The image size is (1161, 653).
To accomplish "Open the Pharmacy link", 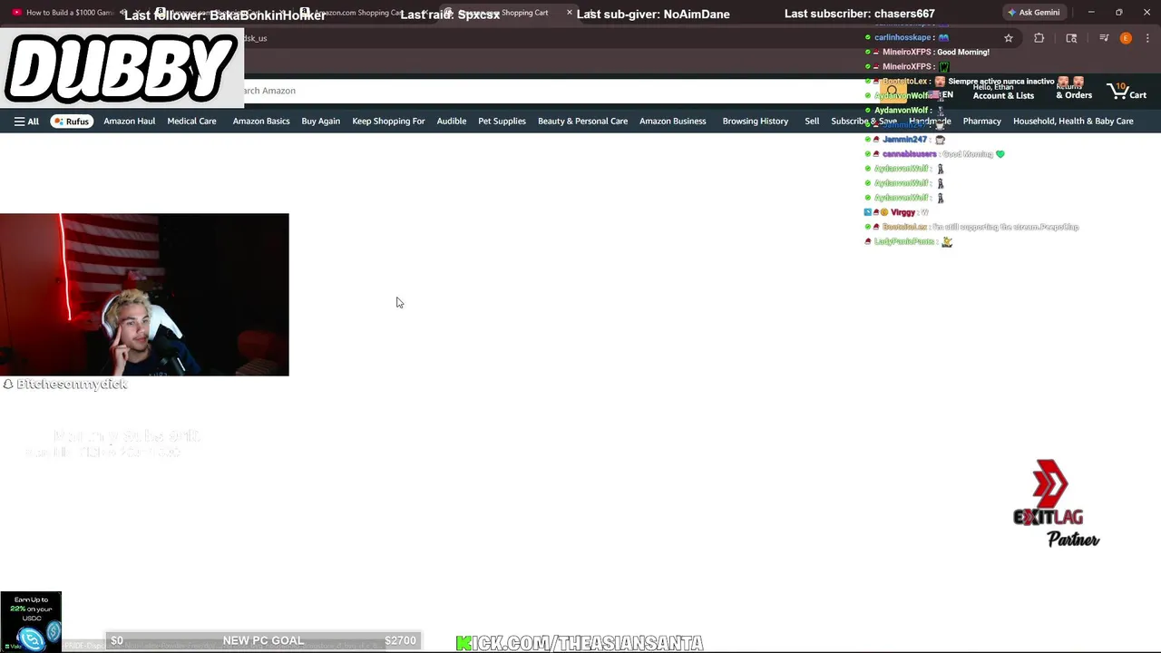I will pos(981,121).
